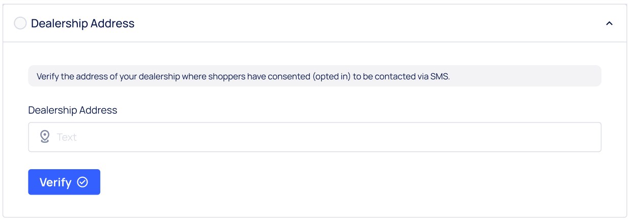Select the circle beside Dealership Address heading
Screen dimensions: 634x222
click(20, 23)
